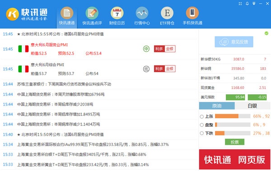This screenshot has height=171, width=271.
Task: Click the green check status icon
Action: click(x=266, y=33)
